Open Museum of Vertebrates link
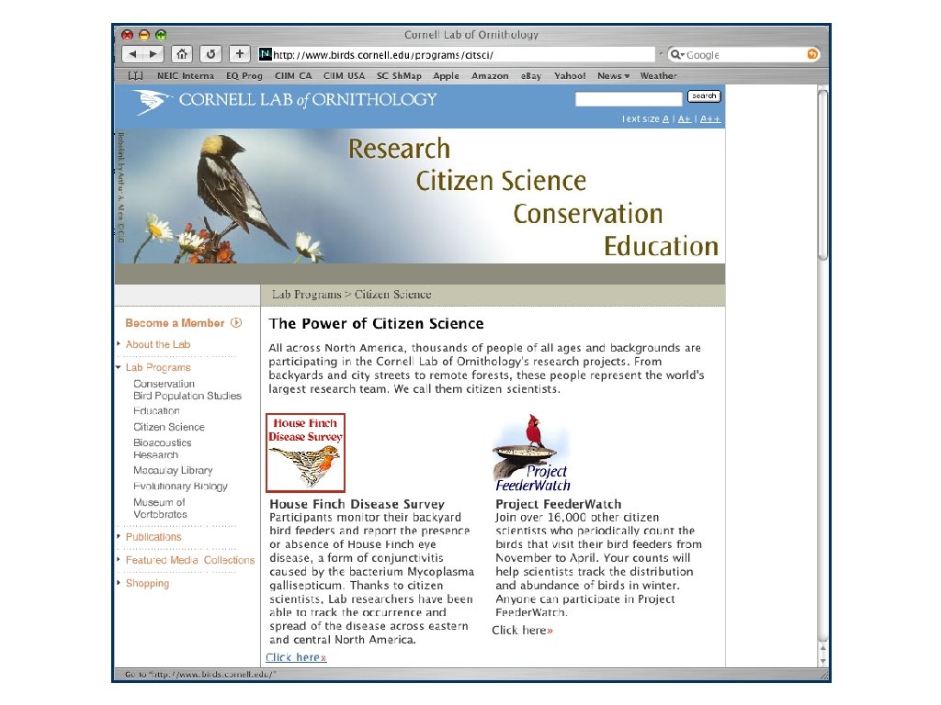Screen dimensions: 941x705 tap(160, 508)
